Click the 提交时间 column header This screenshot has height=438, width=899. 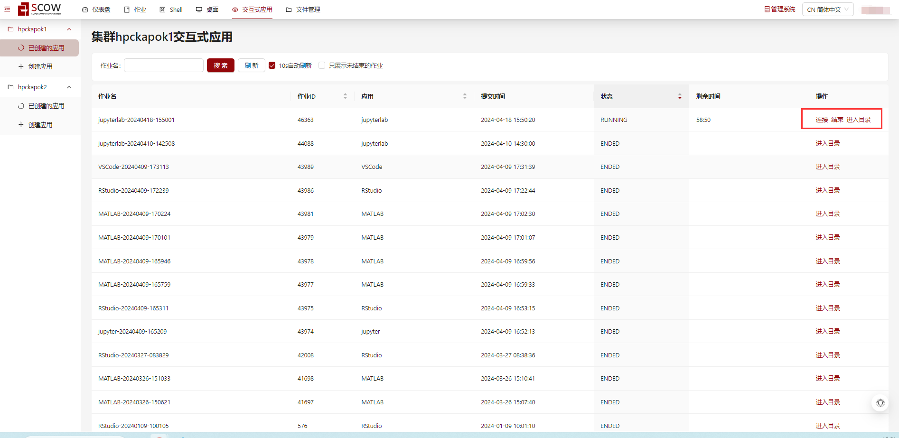(493, 96)
